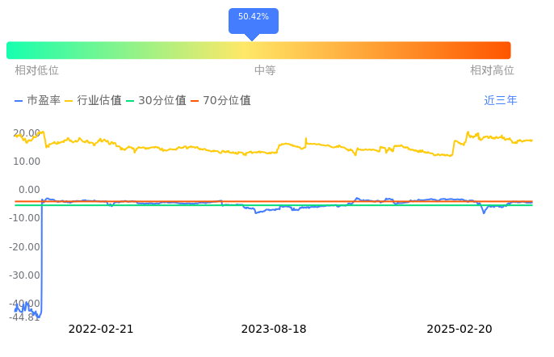554x357 pixels.
Task: Click the -20.00 y-axis label
Action: (x=26, y=246)
